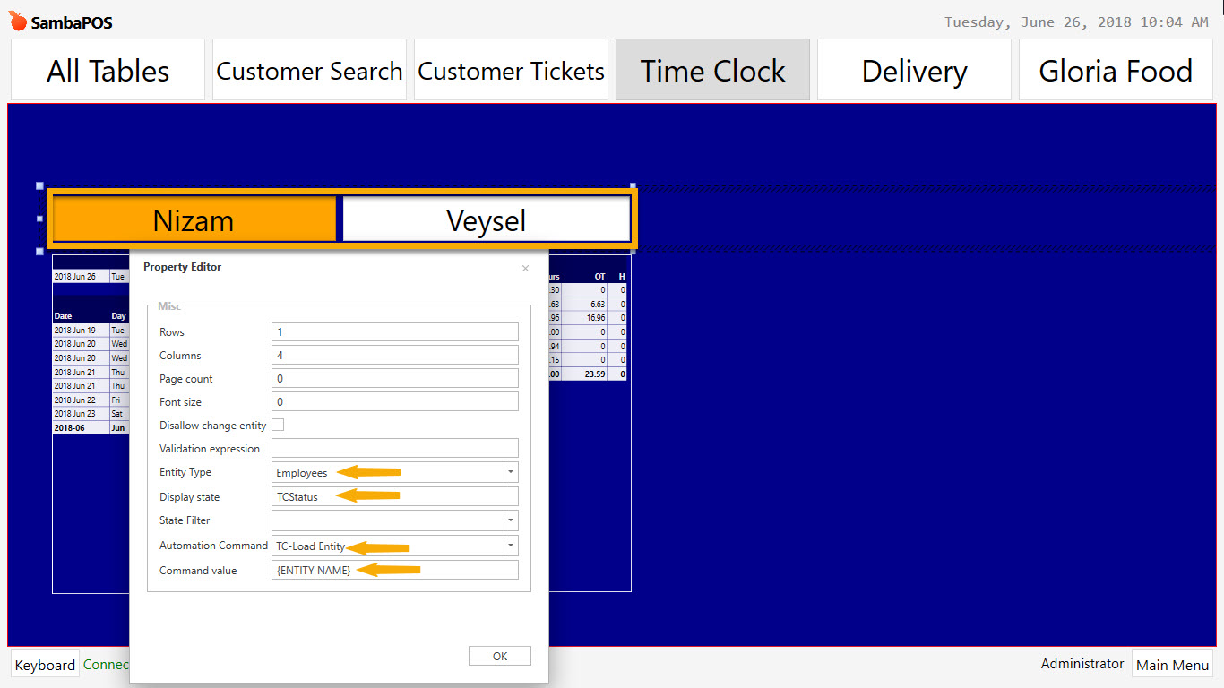Click the Rows input field
Screen dimensions: 1224x688
(394, 331)
